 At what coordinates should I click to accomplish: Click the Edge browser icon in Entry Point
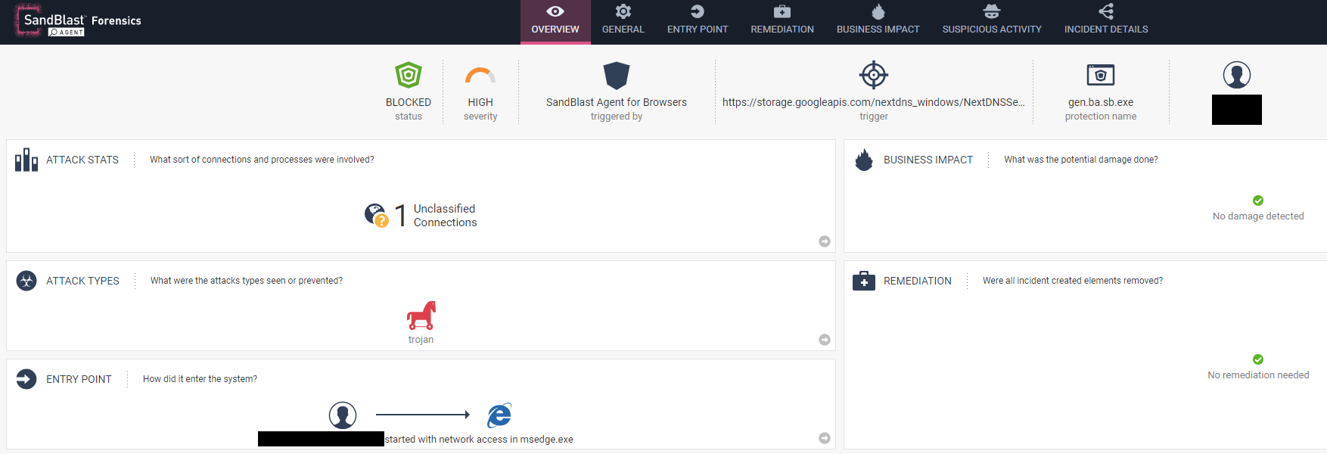(x=499, y=415)
